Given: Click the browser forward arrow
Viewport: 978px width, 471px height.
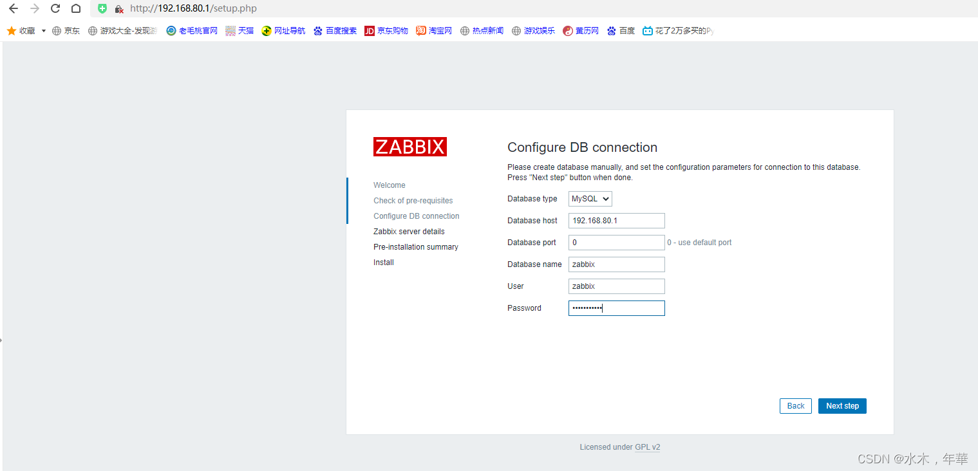Looking at the screenshot, I should click(35, 8).
